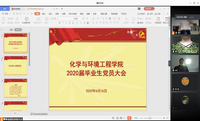This screenshot has height=121, width=200.
Task: Open the 文件 menu dropdown
Action: (6, 14)
